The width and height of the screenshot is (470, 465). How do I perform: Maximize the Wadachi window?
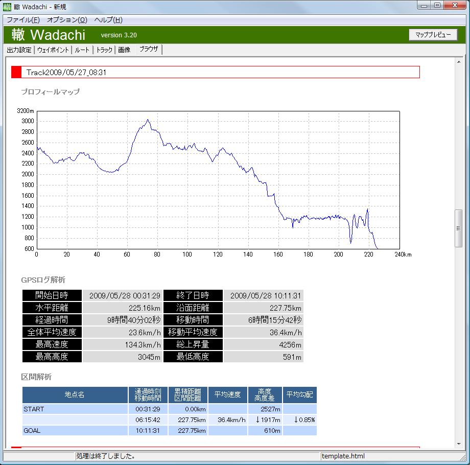[437, 6]
